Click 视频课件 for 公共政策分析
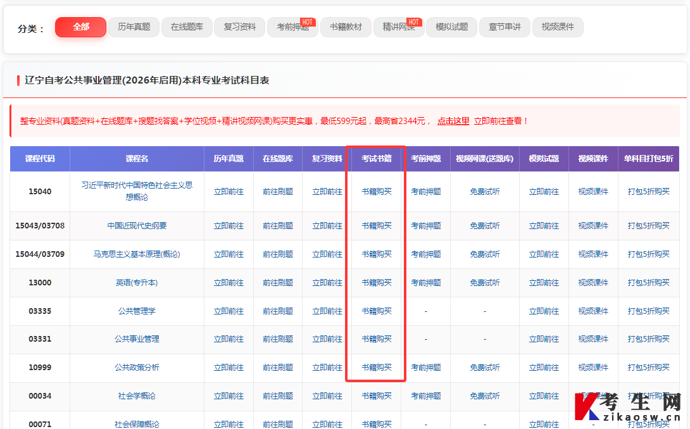Viewport: 690px width, 429px height. pyautogui.click(x=593, y=368)
